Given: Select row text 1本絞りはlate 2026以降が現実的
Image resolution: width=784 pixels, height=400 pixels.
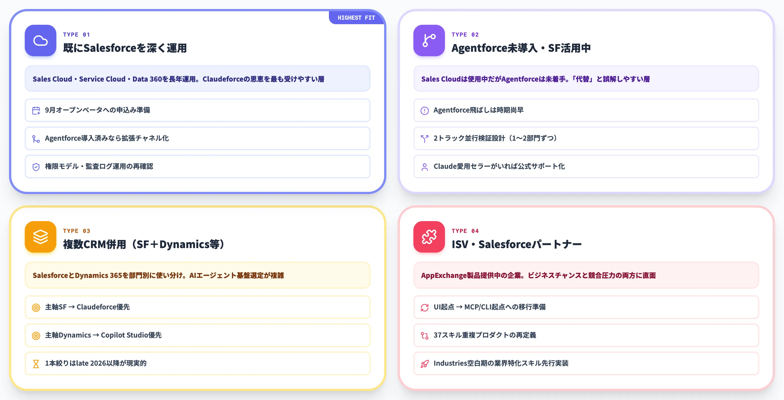Looking at the screenshot, I should (95, 363).
